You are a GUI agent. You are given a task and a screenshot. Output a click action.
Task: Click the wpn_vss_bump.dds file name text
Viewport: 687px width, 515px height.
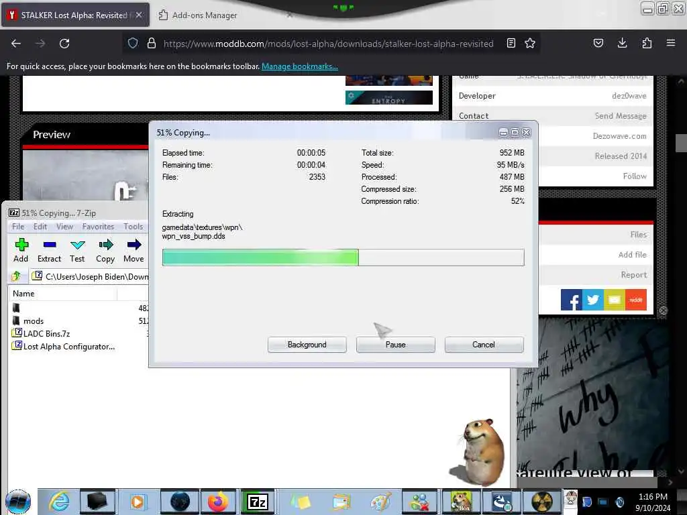[193, 236]
